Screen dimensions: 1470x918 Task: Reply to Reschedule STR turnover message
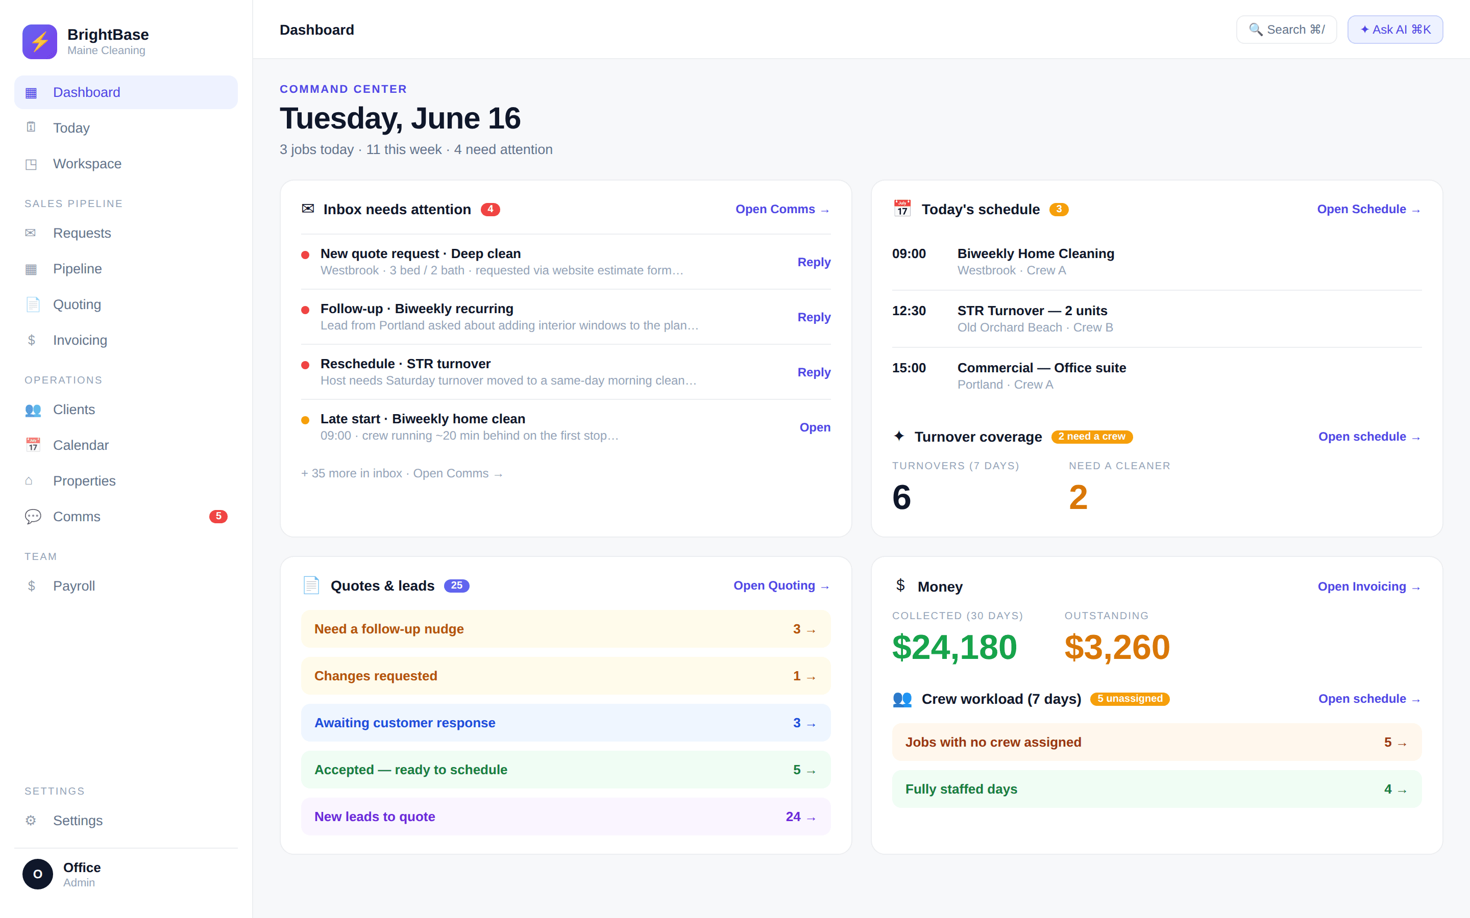pyautogui.click(x=814, y=372)
